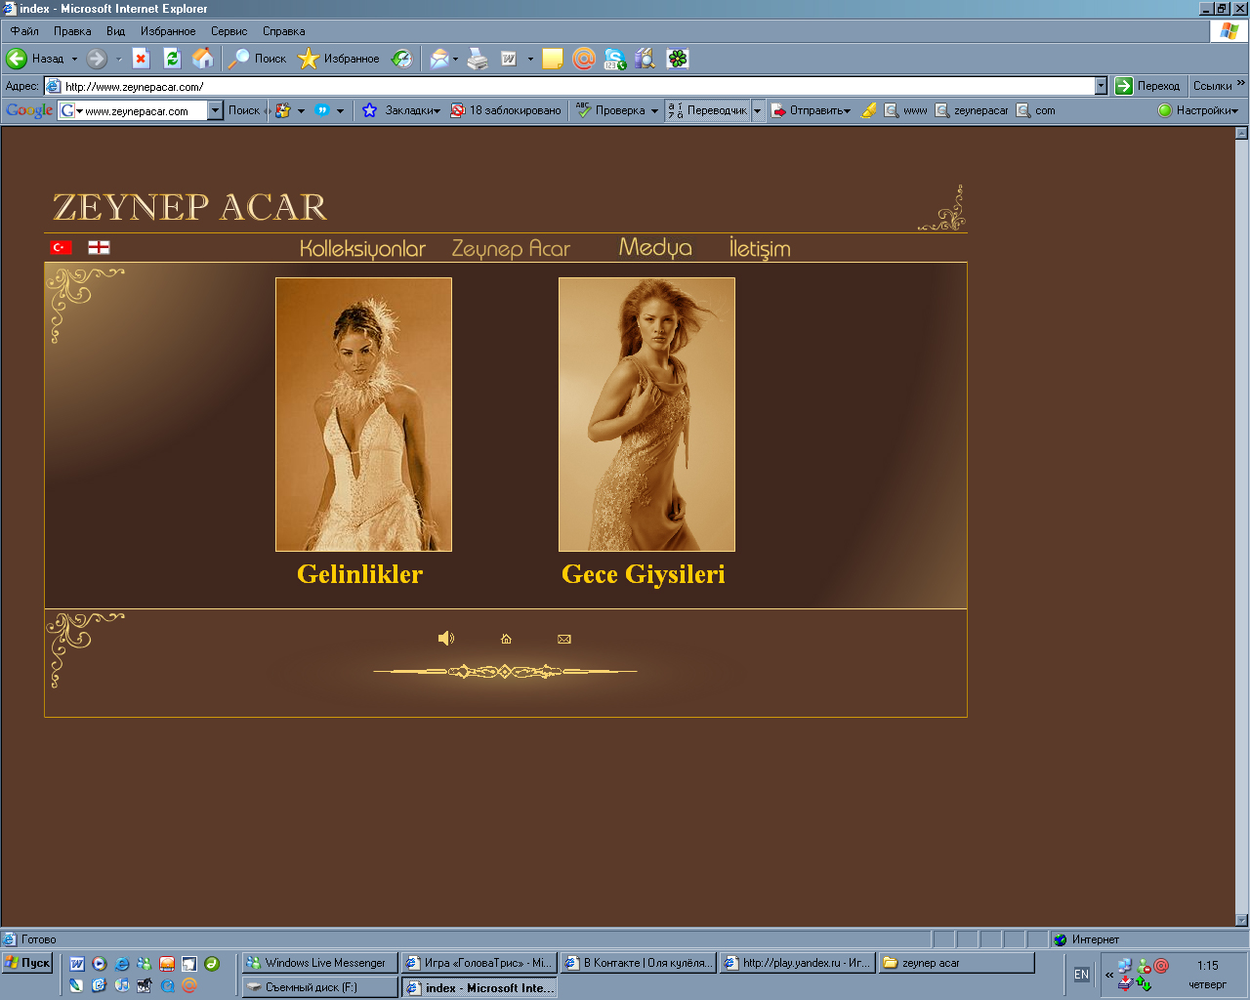Expand the address bar history dropdown

click(1101, 85)
